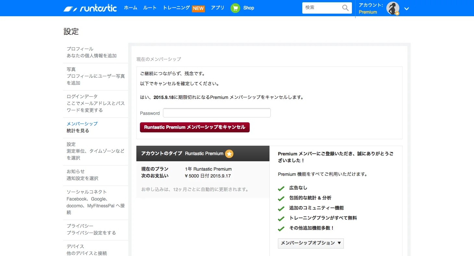Open ソーシャルコネクト sidebar item

[x=96, y=202]
